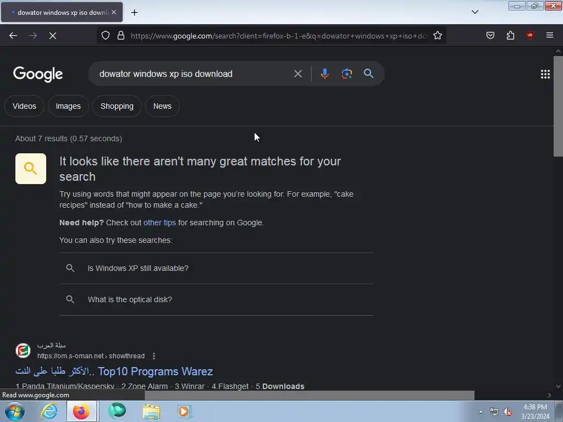Open File Explorer from taskbar
The width and height of the screenshot is (563, 422).
[x=151, y=412]
